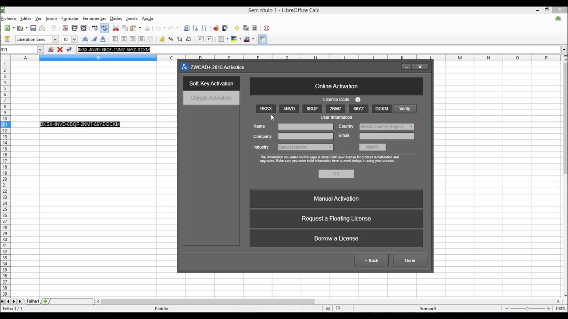Expand Borders dropdown arrow

point(227,39)
